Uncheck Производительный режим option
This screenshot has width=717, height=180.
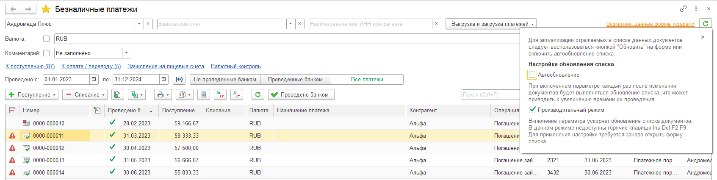[532, 110]
